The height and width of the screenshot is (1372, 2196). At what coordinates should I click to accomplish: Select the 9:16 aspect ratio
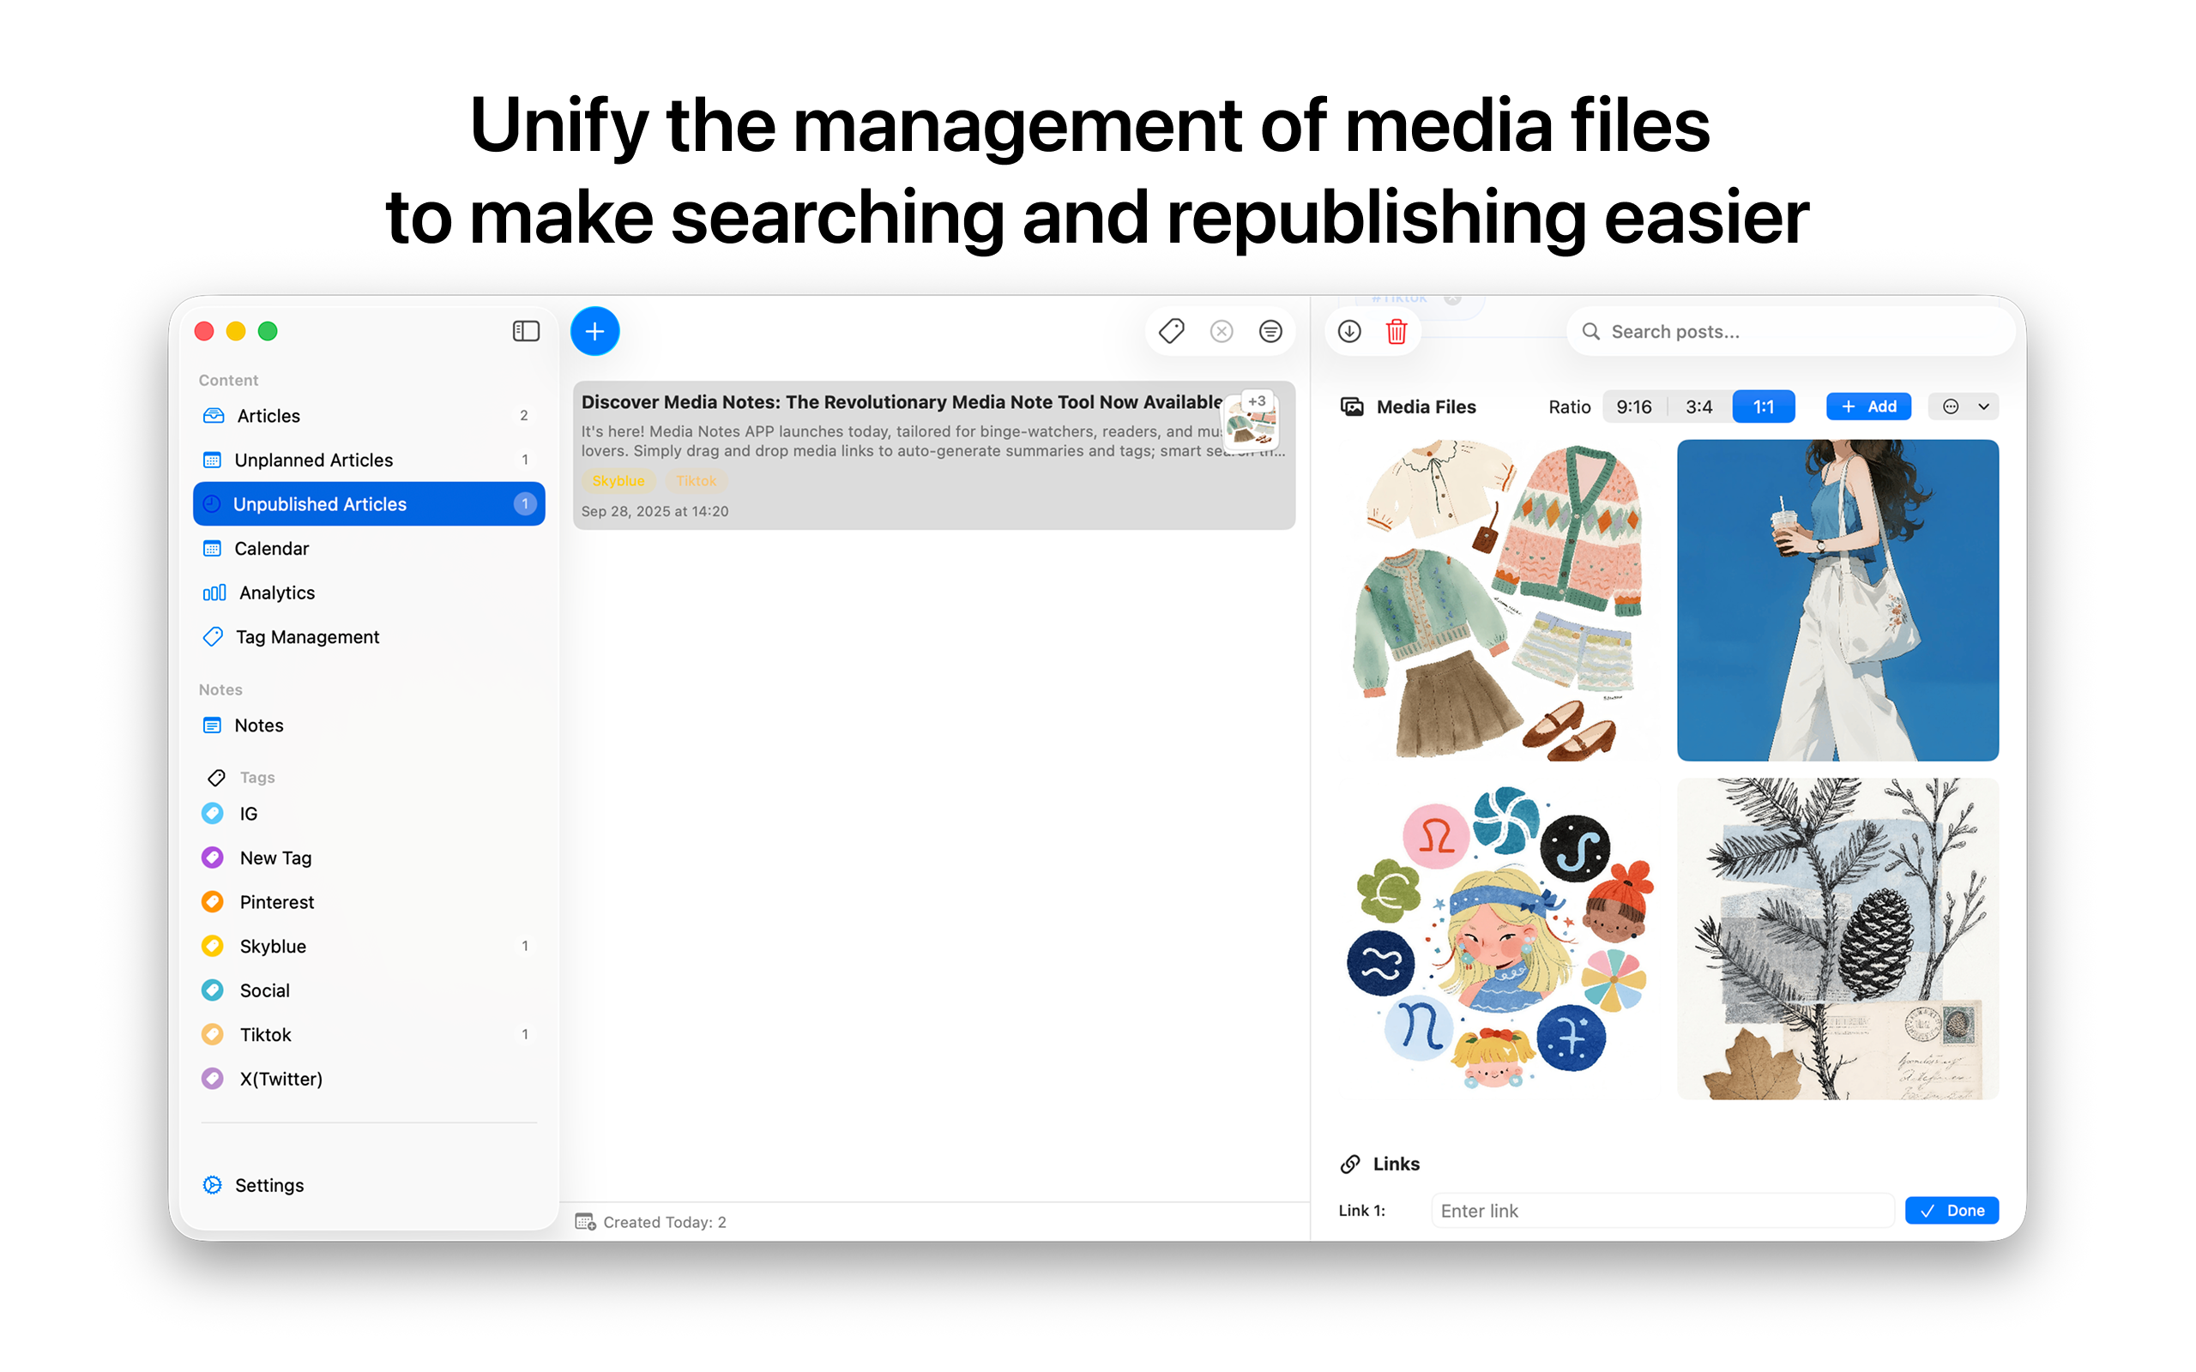point(1634,406)
